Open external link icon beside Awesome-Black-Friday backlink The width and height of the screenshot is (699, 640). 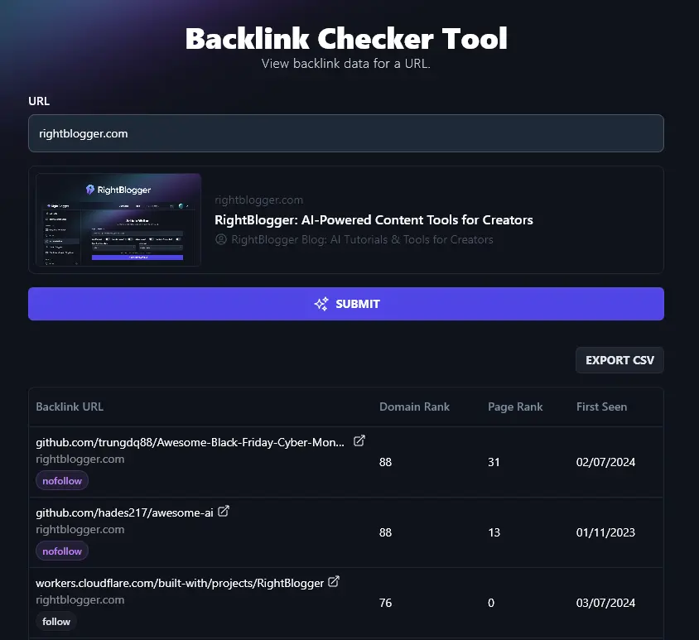pyautogui.click(x=359, y=440)
